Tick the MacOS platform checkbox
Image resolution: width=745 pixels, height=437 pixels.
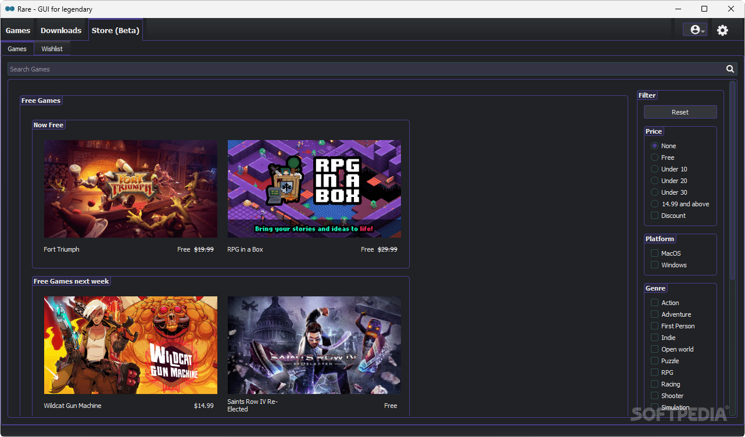tap(654, 253)
